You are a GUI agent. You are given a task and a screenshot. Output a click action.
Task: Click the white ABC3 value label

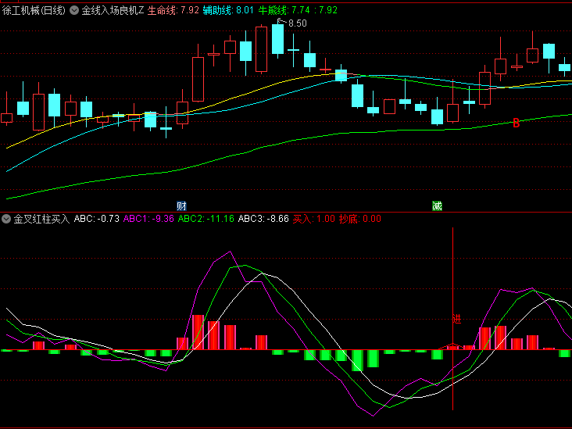pos(263,219)
